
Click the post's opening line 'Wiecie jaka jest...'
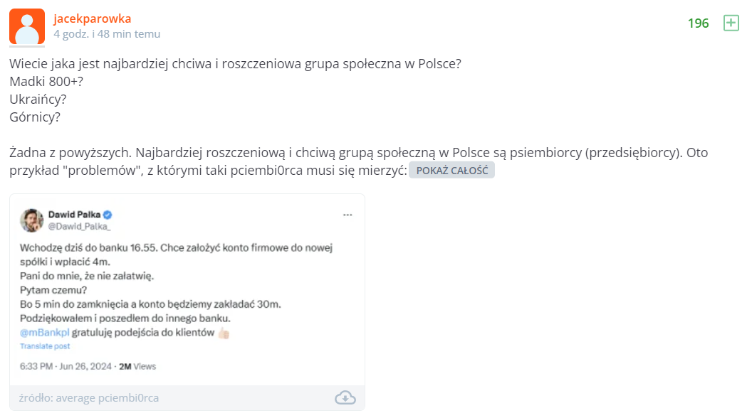tap(235, 63)
